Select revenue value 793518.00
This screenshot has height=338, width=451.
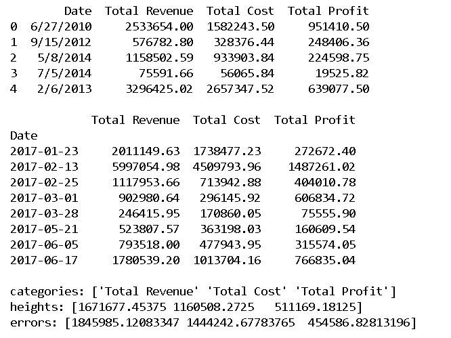(x=149, y=245)
